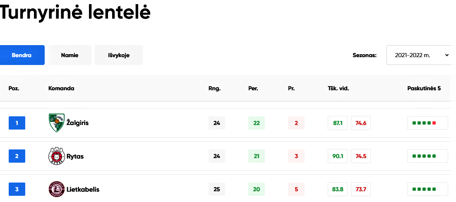Open the season 2021-2022 m. dropdown

[421, 55]
